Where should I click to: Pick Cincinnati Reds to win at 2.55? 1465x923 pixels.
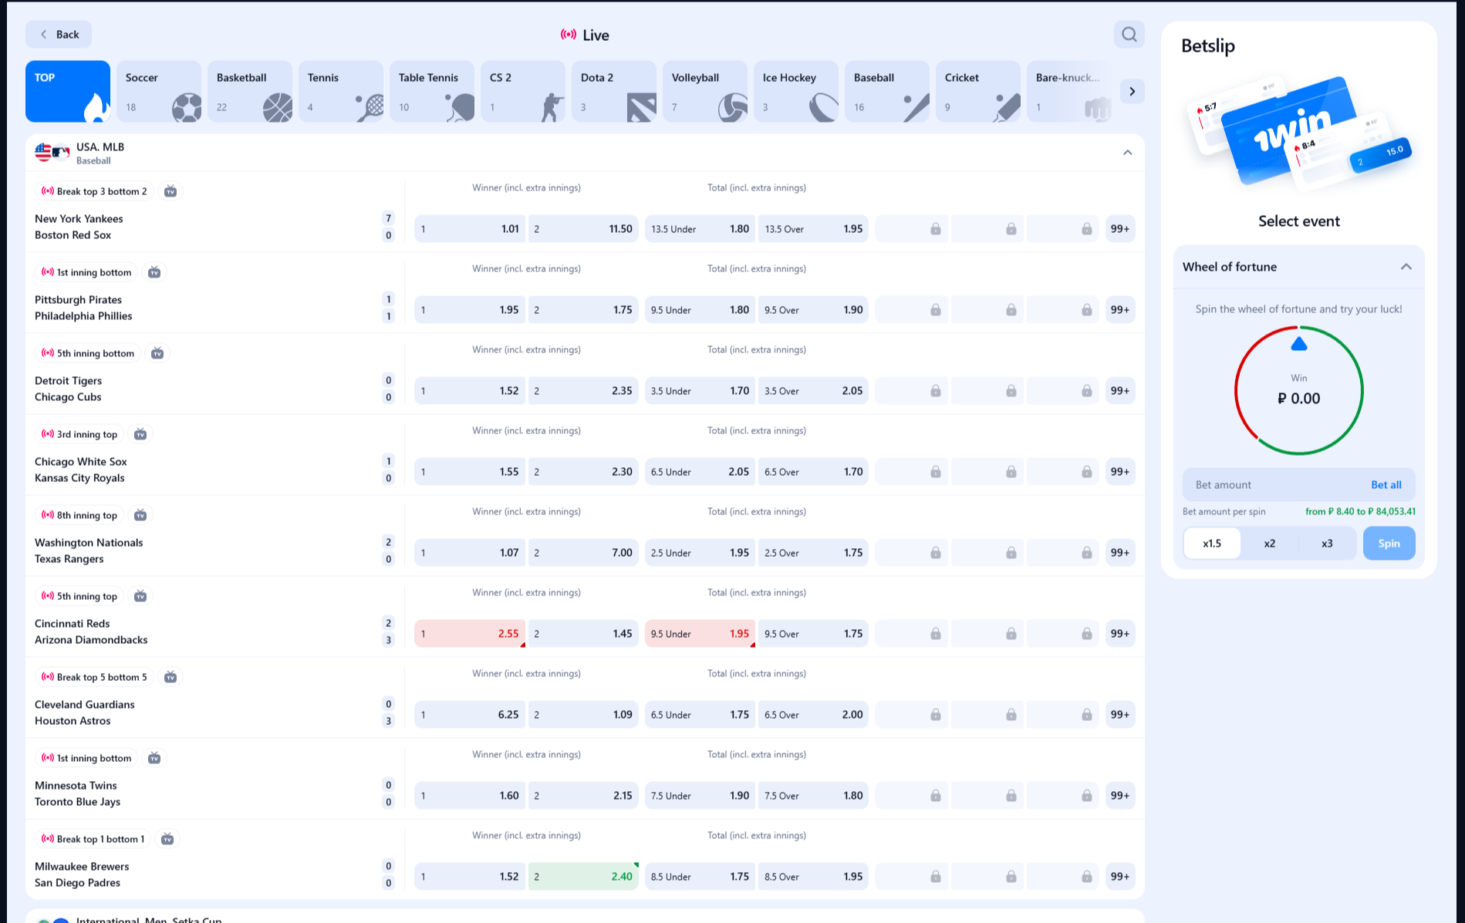point(470,634)
